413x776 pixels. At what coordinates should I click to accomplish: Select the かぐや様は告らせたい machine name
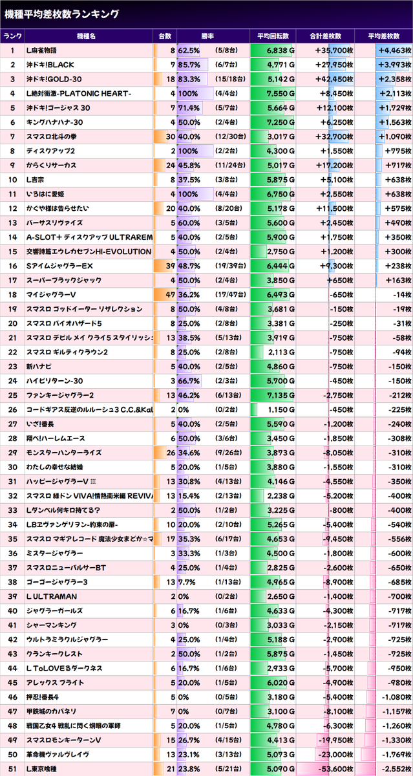[x=58, y=208]
